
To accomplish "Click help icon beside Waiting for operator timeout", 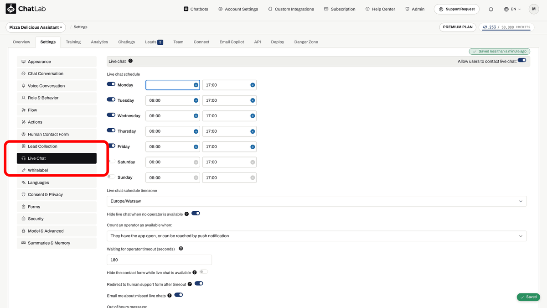I will click(181, 249).
